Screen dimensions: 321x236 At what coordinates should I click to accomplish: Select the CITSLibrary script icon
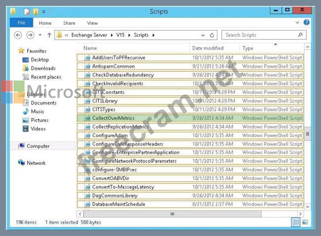point(87,101)
